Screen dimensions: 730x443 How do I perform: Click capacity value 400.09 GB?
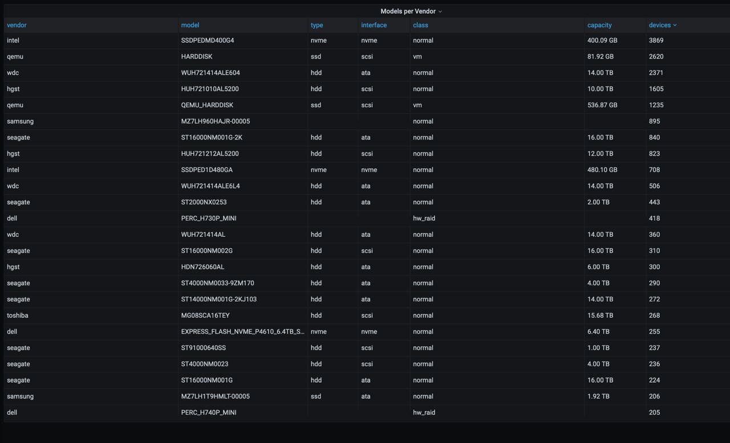pyautogui.click(x=602, y=40)
